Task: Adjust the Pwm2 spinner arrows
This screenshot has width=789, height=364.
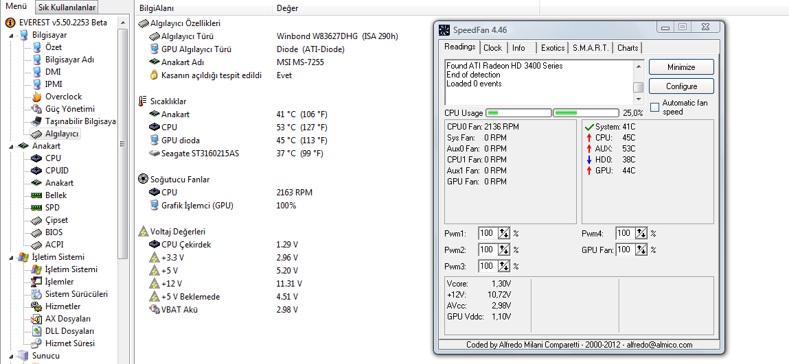Action: click(504, 250)
